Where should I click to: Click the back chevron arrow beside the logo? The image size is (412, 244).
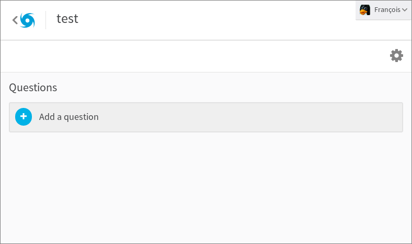(x=15, y=20)
